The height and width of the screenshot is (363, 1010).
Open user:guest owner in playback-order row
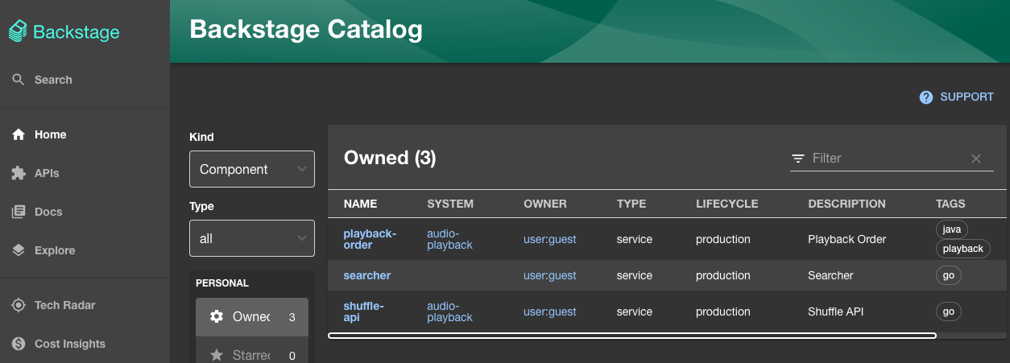point(550,239)
